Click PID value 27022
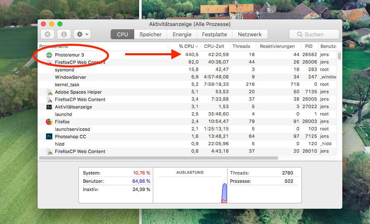The height and width of the screenshot is (224, 370). 310,106
